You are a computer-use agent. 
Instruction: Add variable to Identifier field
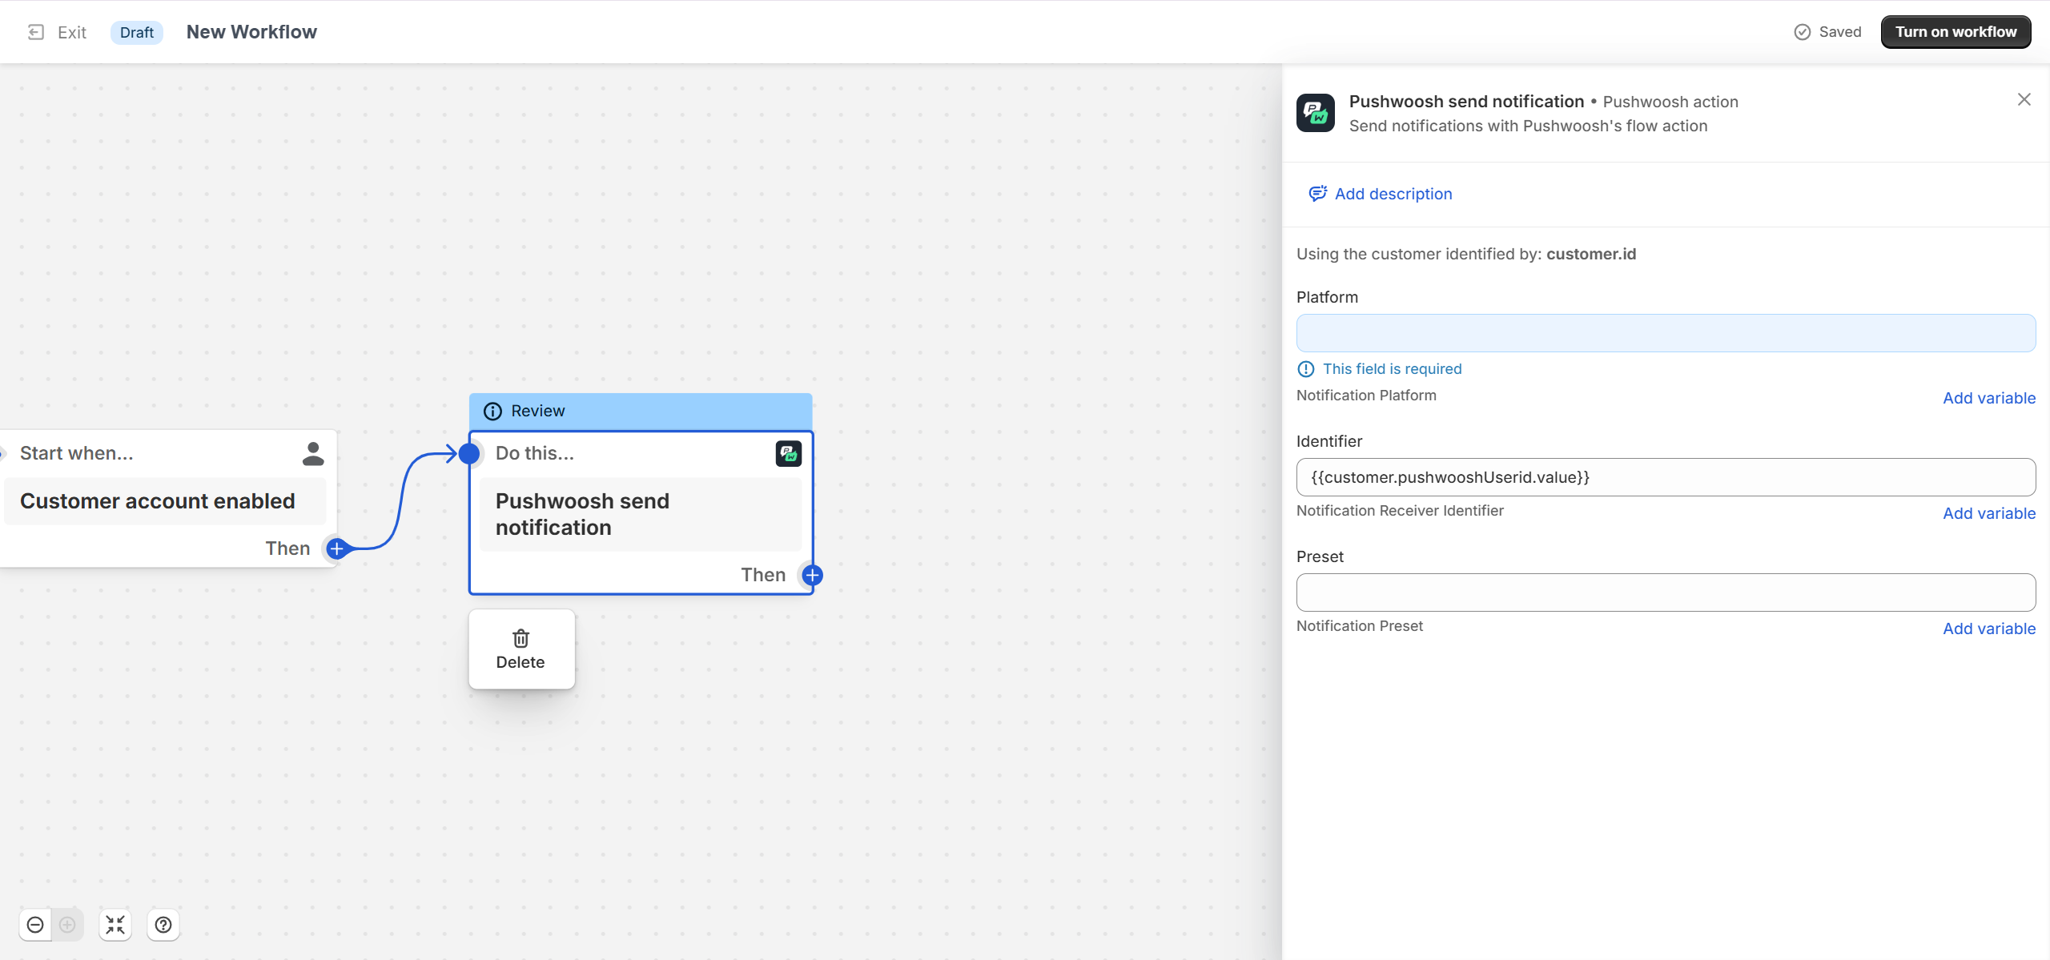1989,513
